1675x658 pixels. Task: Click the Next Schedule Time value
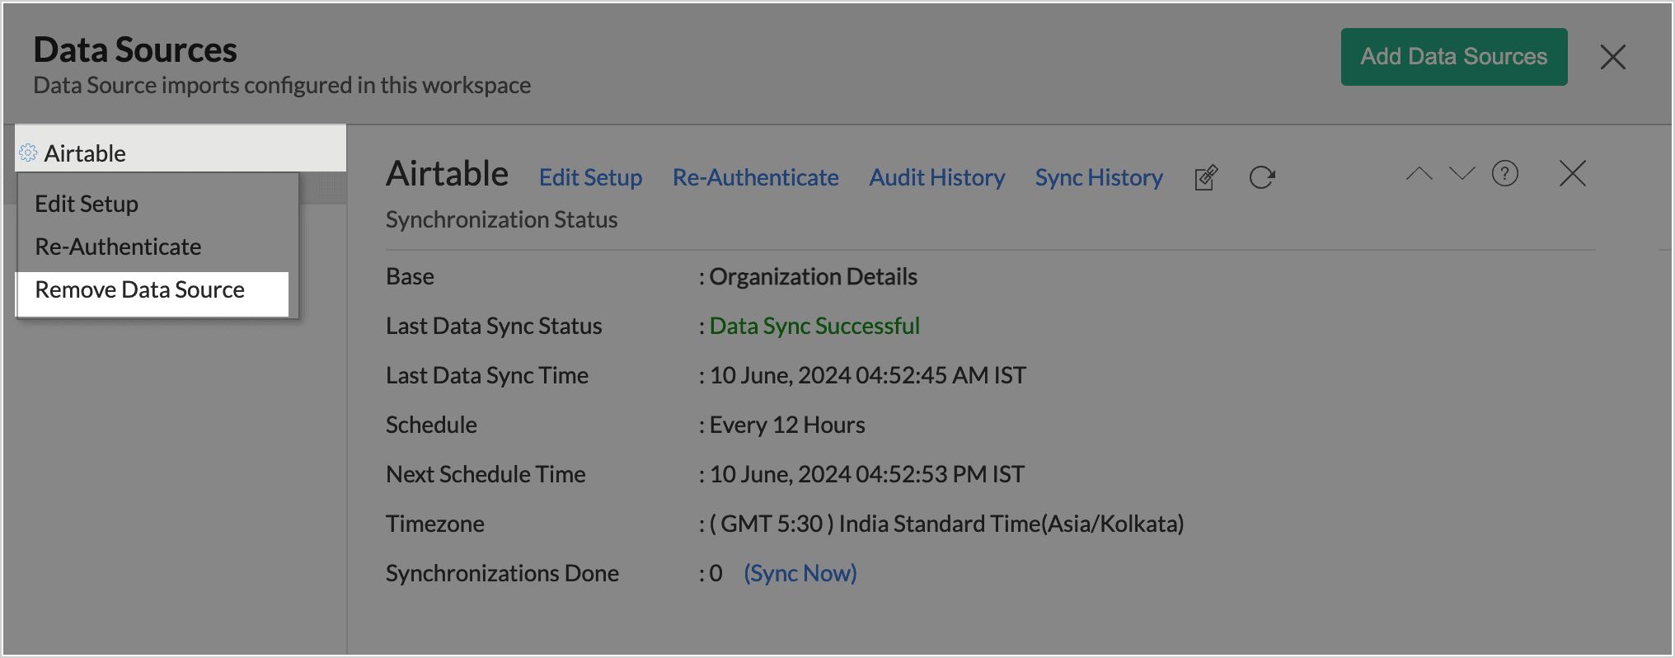click(x=867, y=474)
